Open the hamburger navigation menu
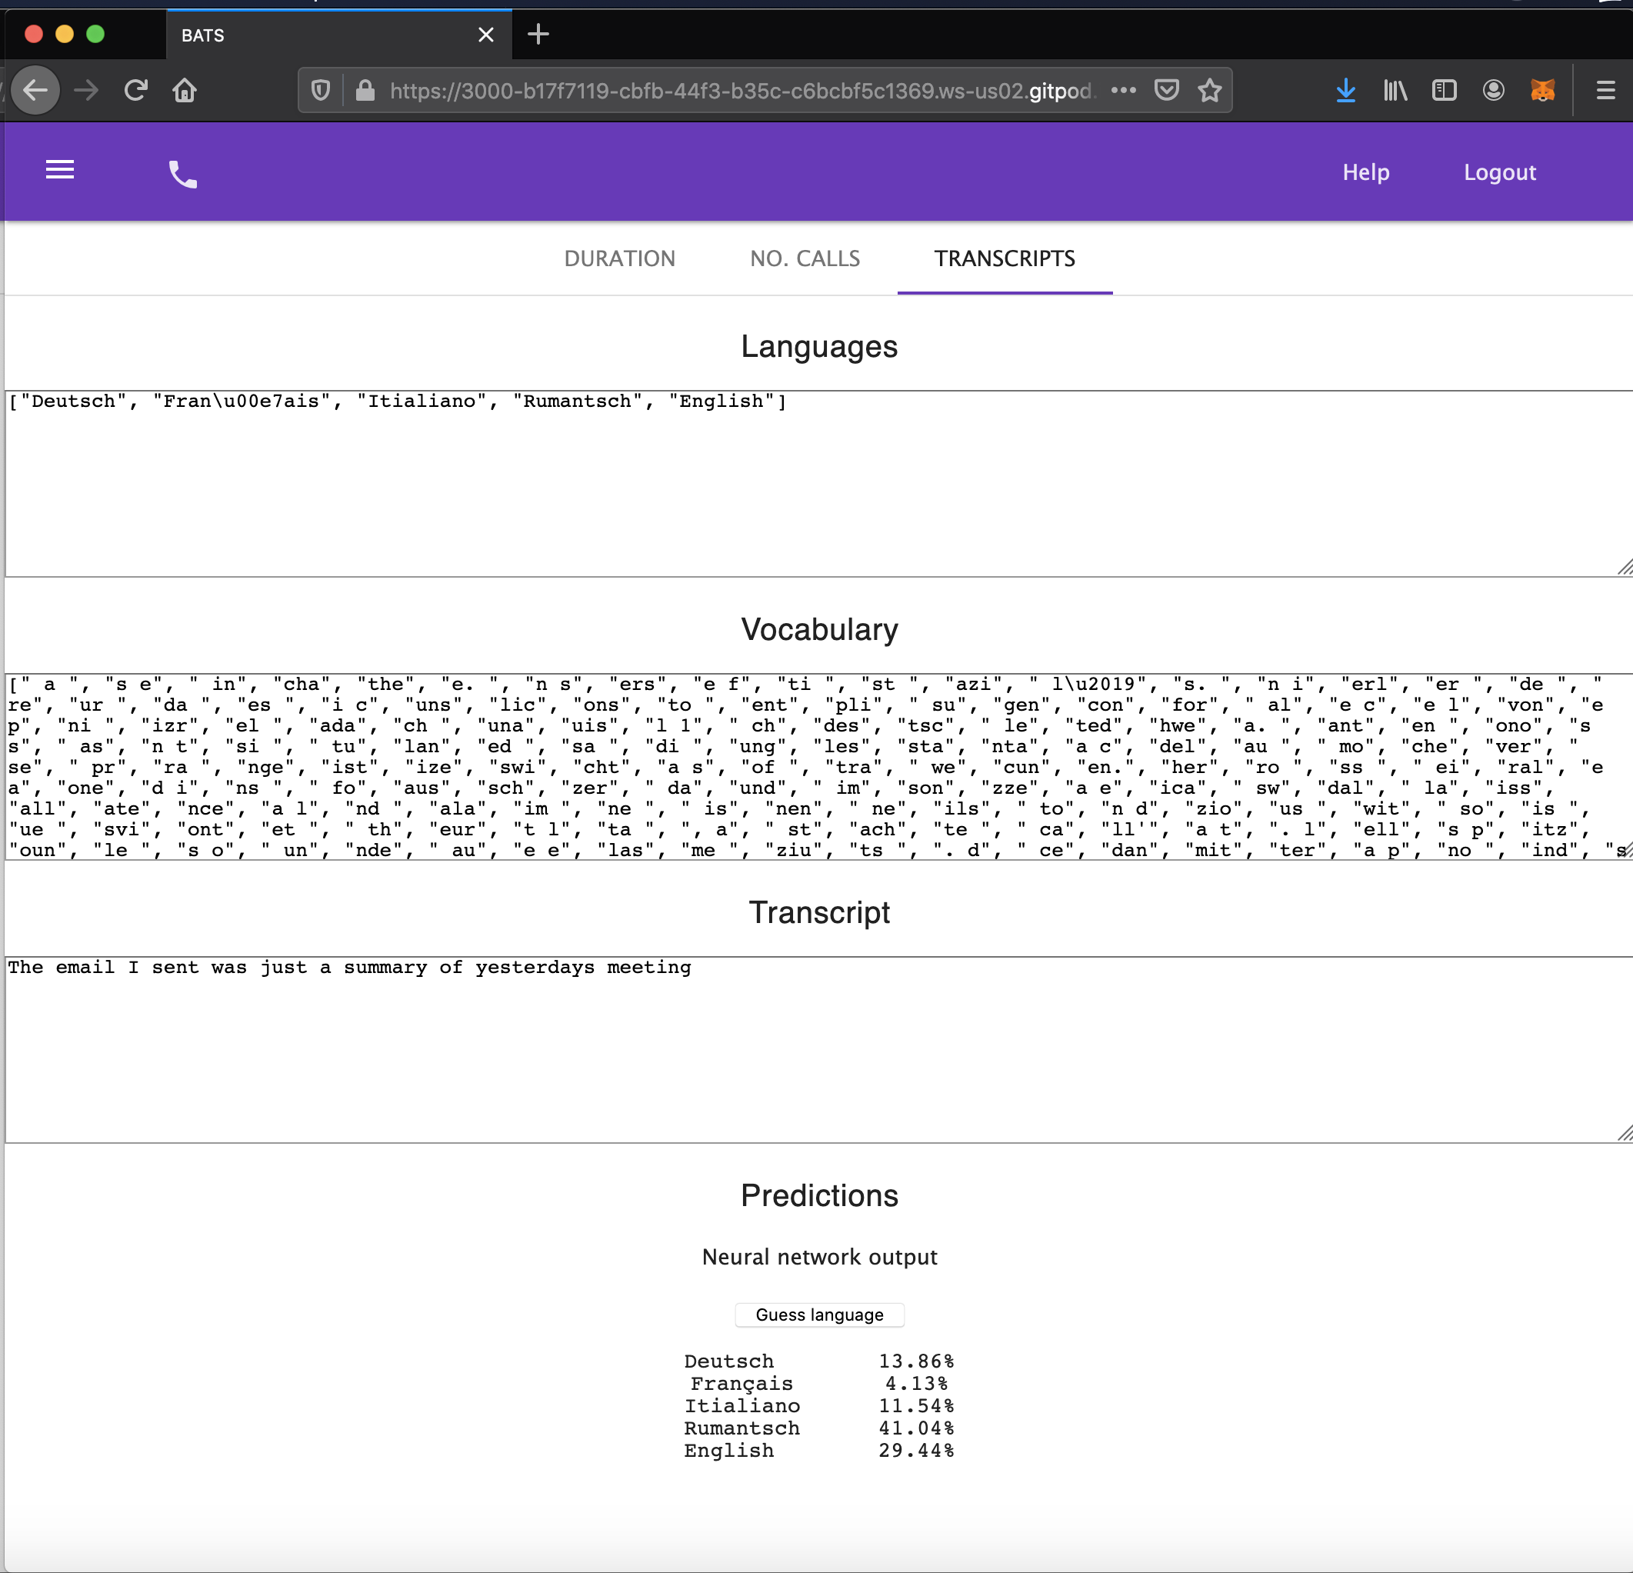This screenshot has height=1573, width=1633. [59, 171]
